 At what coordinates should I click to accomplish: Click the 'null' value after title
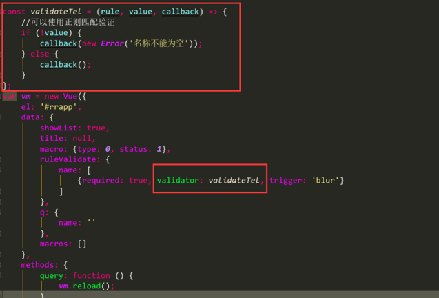click(82, 138)
